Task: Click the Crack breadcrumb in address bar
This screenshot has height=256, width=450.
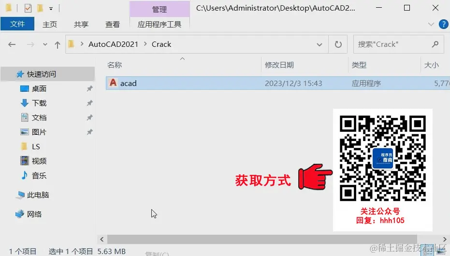Action: click(x=161, y=44)
